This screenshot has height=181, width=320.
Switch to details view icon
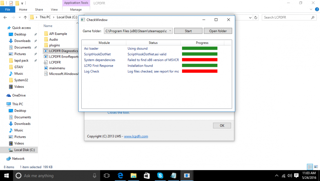(310, 167)
